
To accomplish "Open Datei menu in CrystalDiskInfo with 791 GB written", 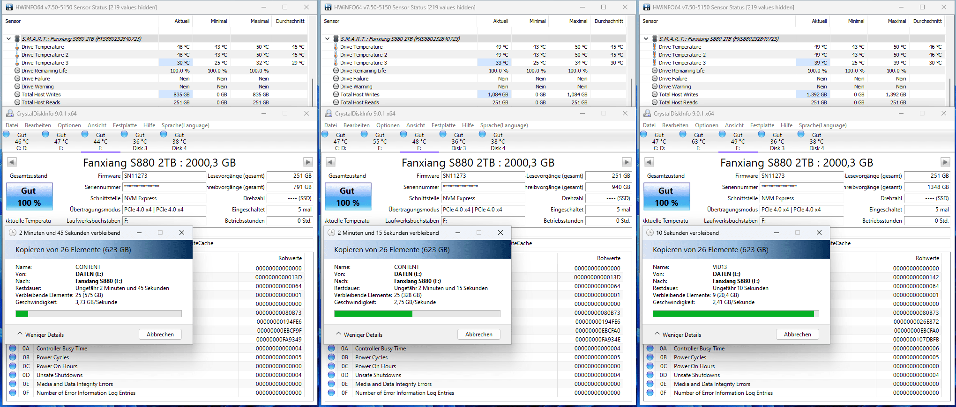I will point(12,125).
